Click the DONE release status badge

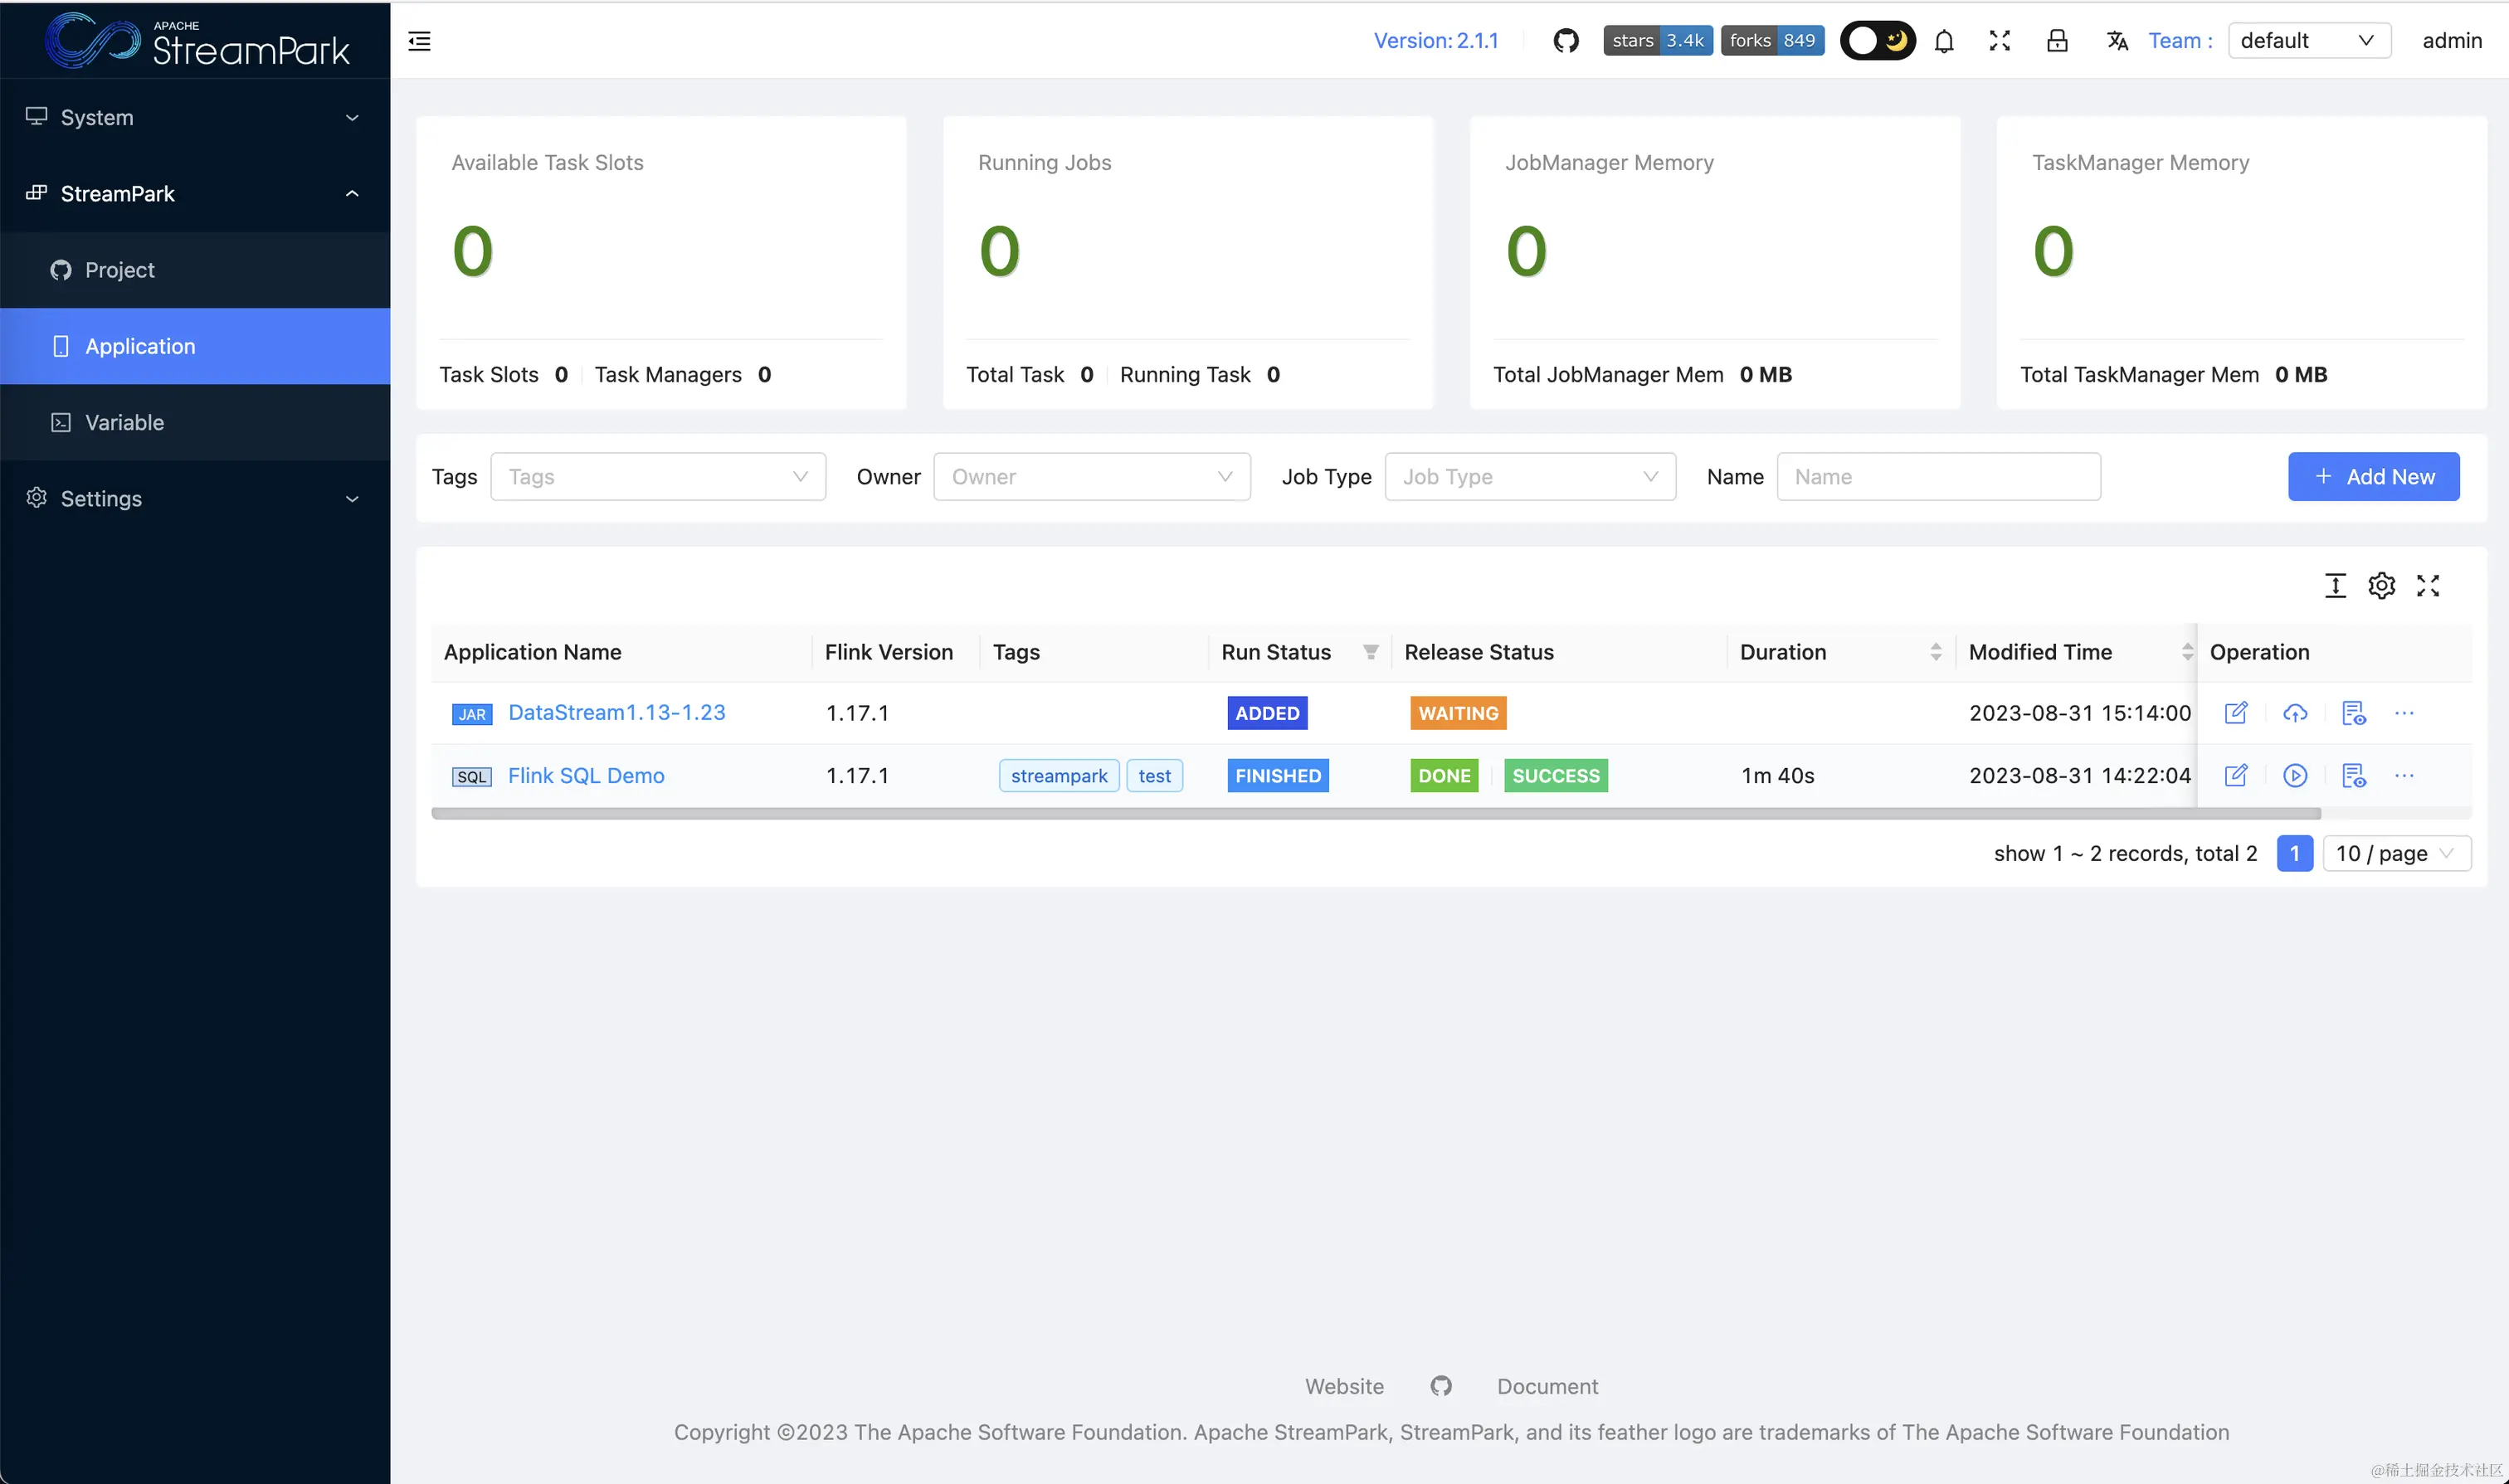point(1443,776)
